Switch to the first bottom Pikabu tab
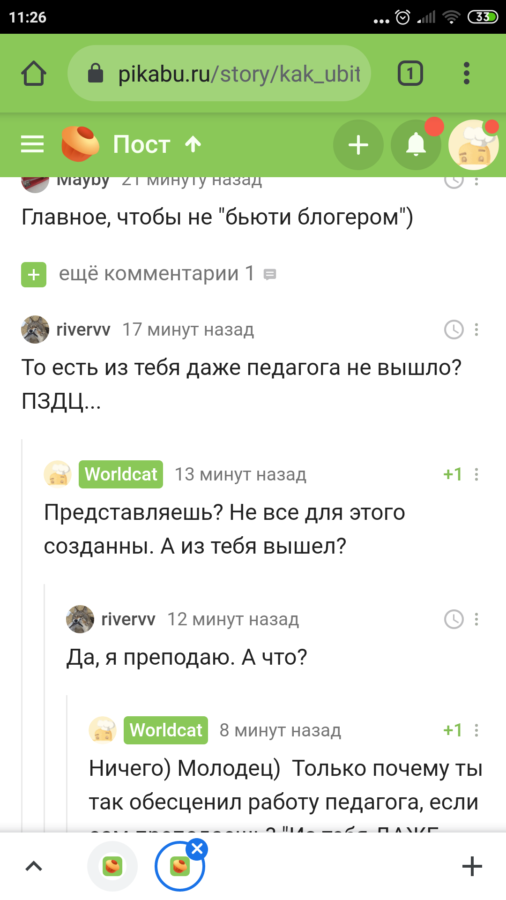Viewport: 506px width, 900px height. pyautogui.click(x=112, y=866)
